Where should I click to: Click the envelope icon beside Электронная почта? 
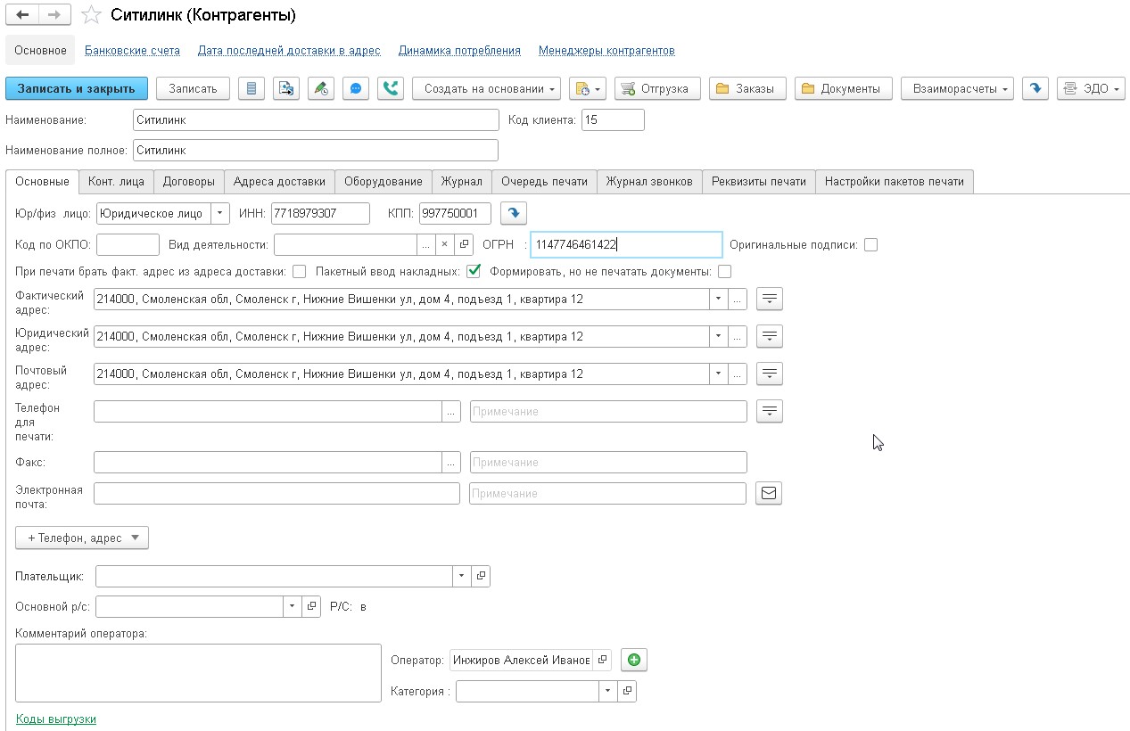769,493
